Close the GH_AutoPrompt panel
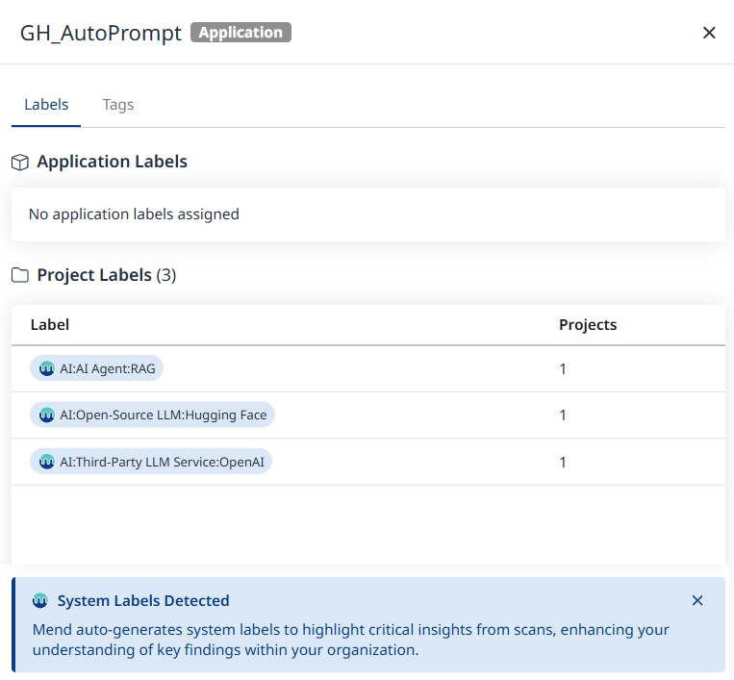This screenshot has height=680, width=734. tap(709, 33)
